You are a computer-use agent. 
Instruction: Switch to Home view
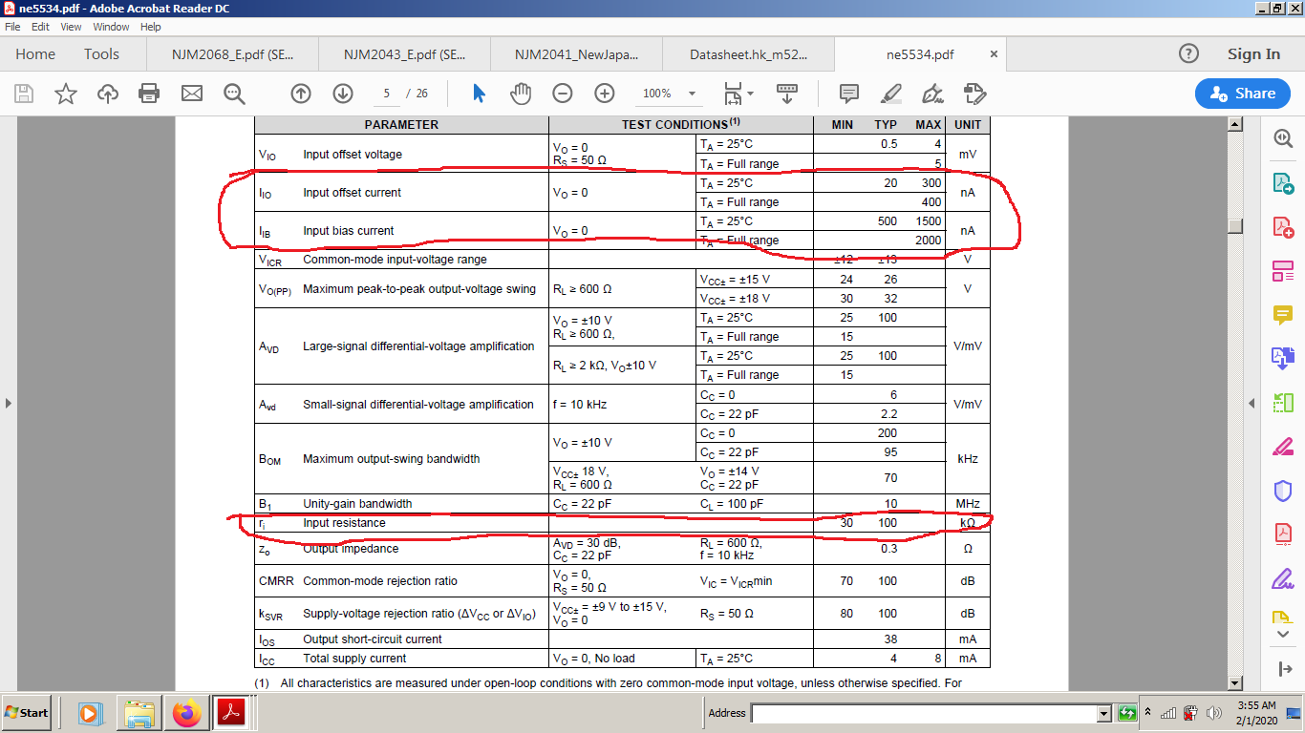point(35,54)
